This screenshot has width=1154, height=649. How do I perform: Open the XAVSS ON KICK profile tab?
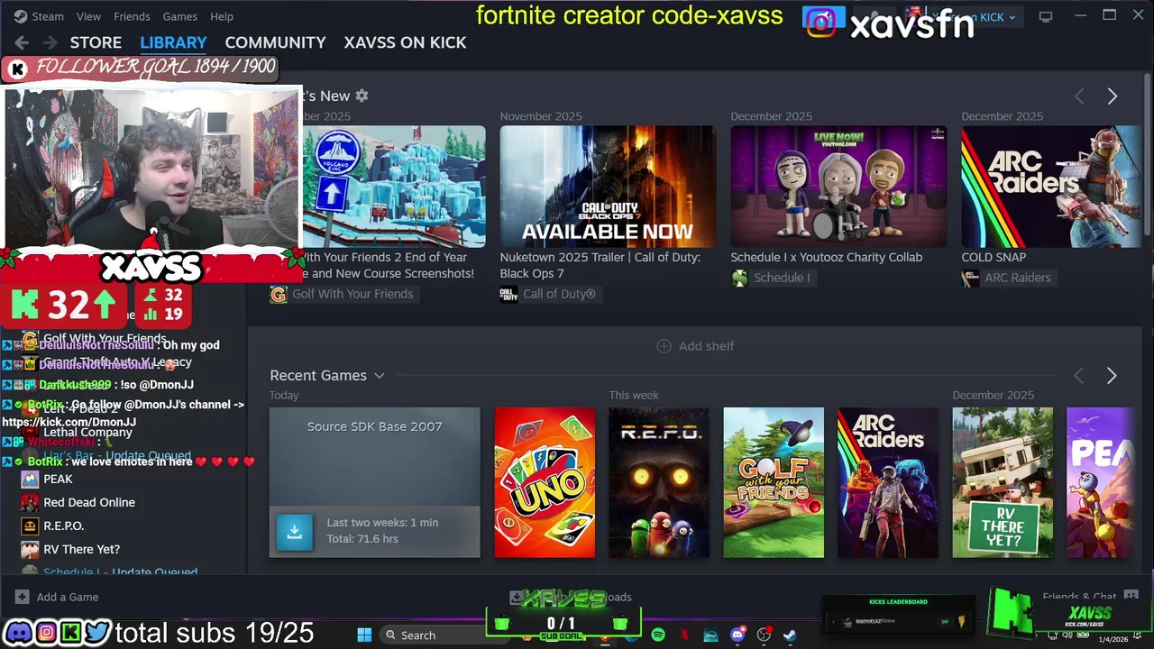[405, 42]
